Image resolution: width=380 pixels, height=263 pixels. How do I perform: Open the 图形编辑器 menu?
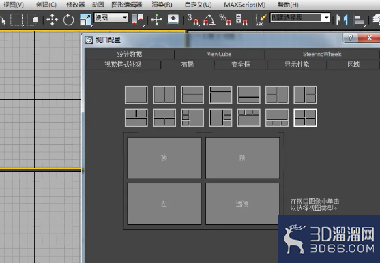127,5
